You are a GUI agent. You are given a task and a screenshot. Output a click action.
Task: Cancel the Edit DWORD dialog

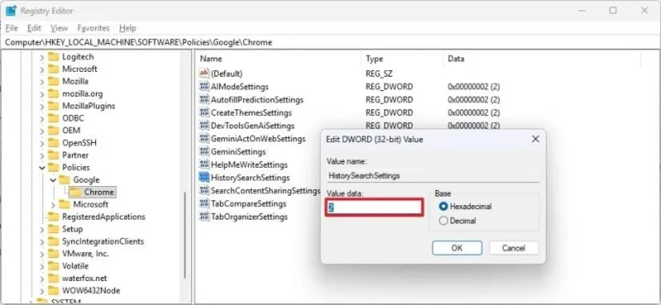[x=513, y=248]
